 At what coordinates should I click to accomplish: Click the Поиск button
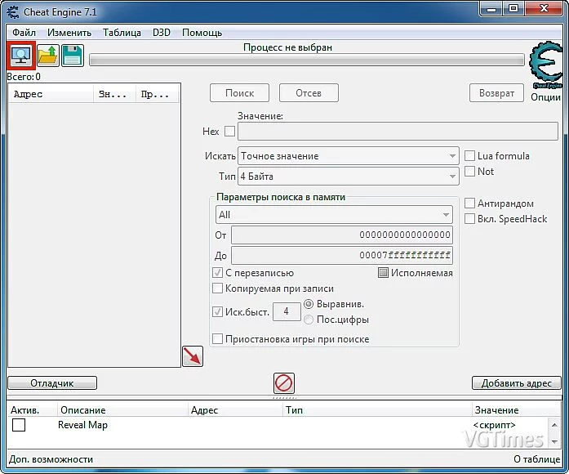click(239, 93)
